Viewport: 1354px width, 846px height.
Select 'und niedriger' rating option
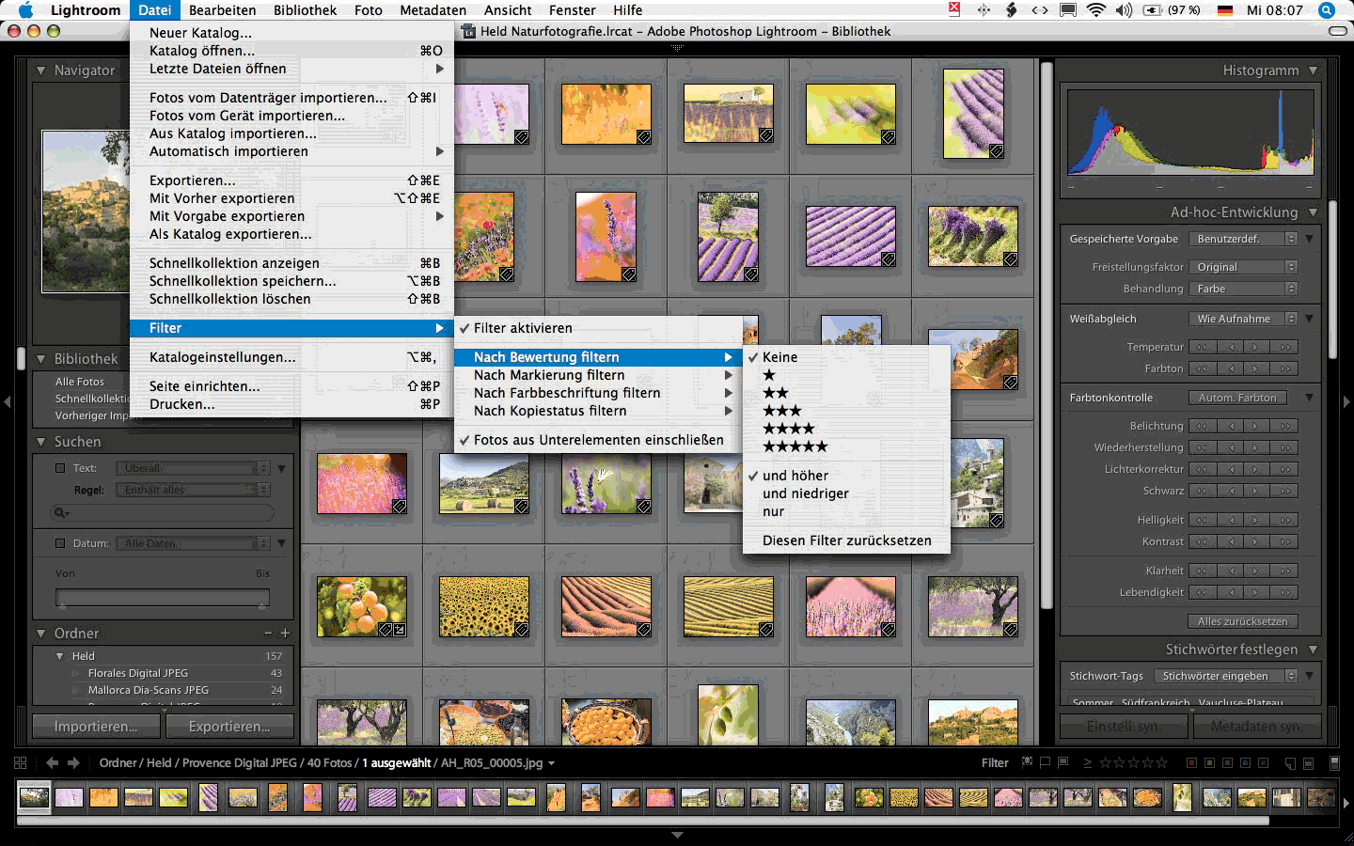coord(846,493)
